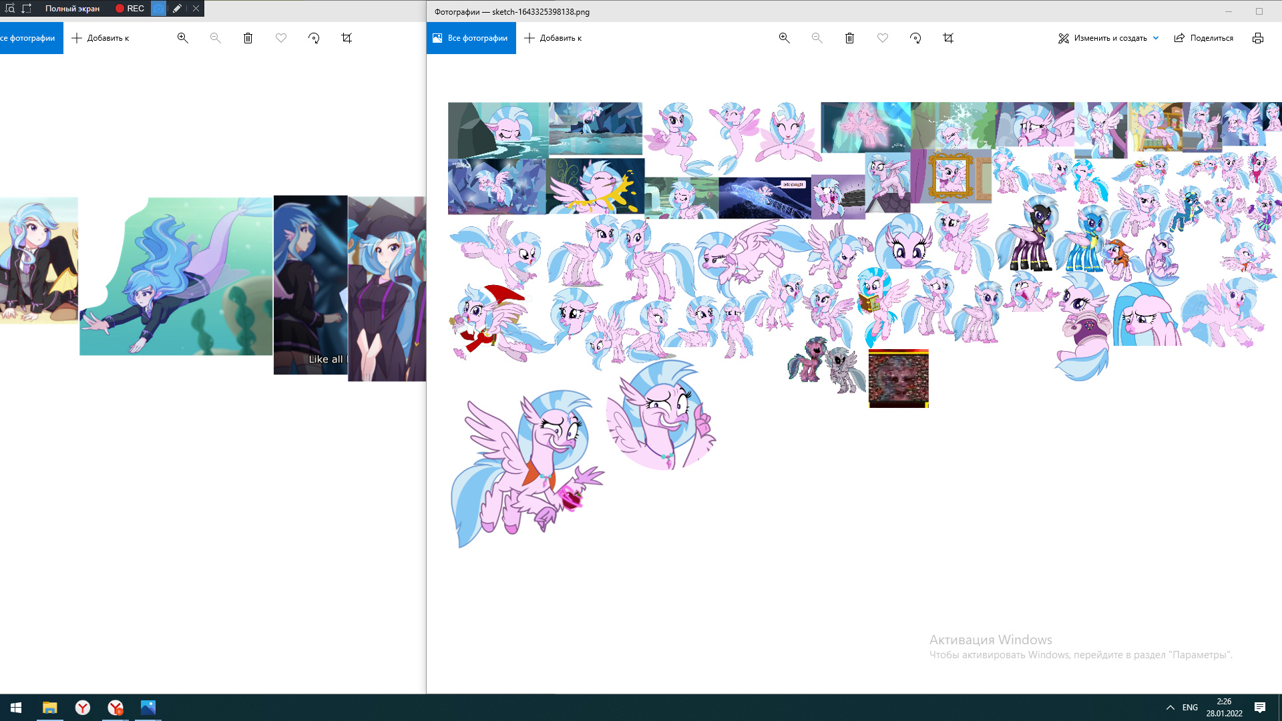Click the screenshot camera icon in recorder bar
The width and height of the screenshot is (1282, 721).
tap(158, 9)
